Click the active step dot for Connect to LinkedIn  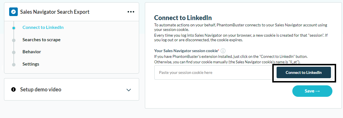point(14,28)
